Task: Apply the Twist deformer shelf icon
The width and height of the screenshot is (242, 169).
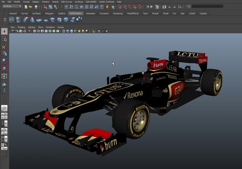Action: pyautogui.click(x=52, y=20)
